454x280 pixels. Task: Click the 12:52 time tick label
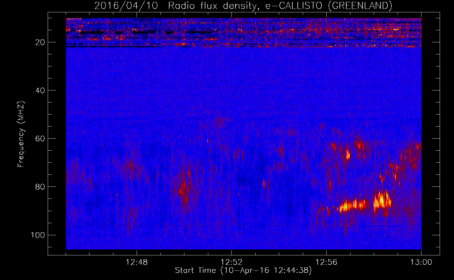(231, 262)
